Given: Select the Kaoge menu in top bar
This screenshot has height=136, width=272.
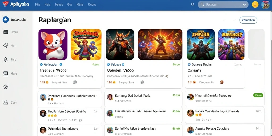Looking at the screenshot, I should point(59,5).
